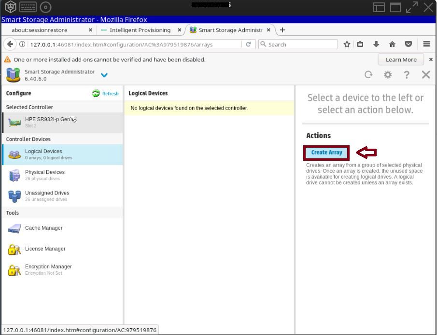Viewport: 437px width, 335px height.
Task: Switch to Intelligent Provisioning tab
Action: coord(140,30)
